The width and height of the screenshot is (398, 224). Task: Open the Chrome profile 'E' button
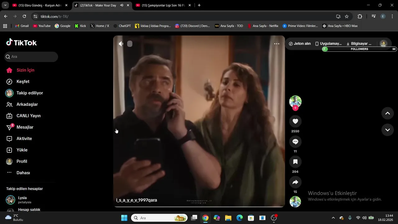pyautogui.click(x=383, y=16)
